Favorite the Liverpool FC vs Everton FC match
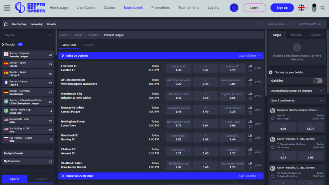329x185 pixels. coord(250,71)
